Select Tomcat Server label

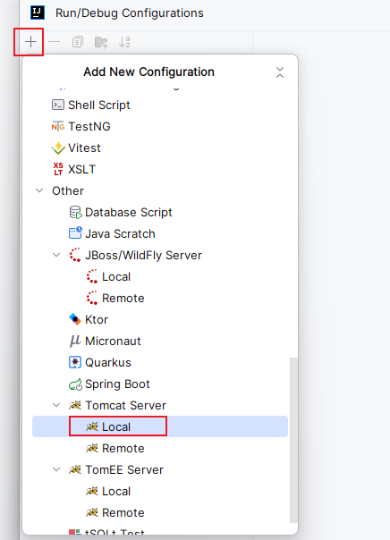click(x=125, y=405)
